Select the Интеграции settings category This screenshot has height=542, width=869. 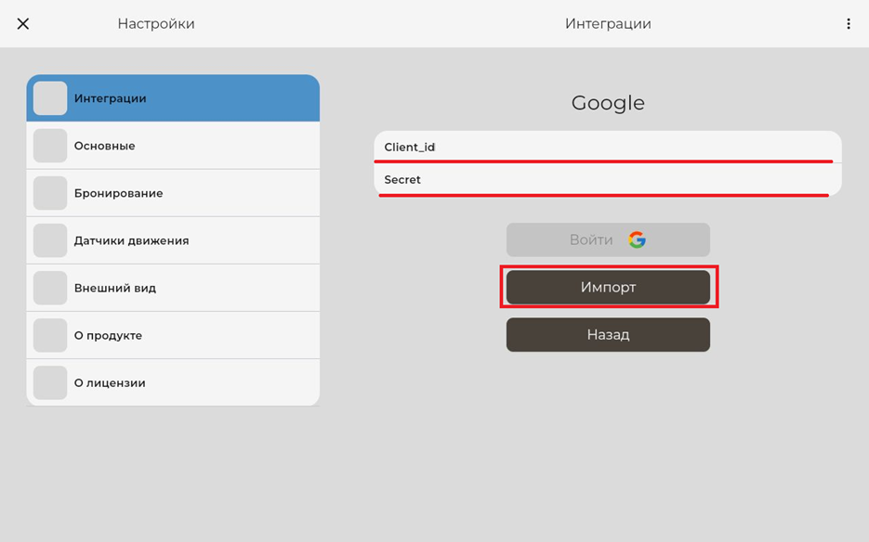click(173, 98)
